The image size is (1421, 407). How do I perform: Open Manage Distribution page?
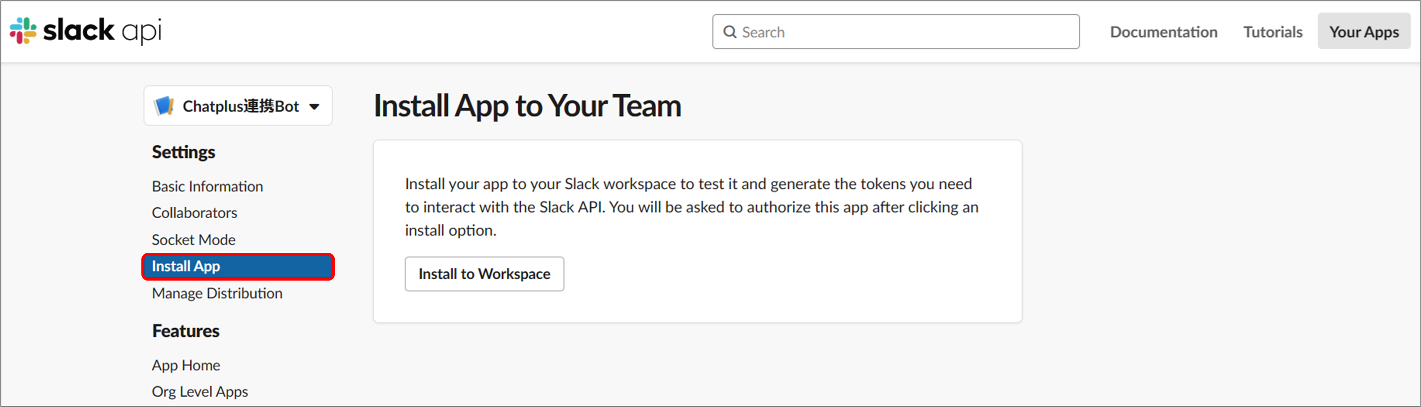click(217, 293)
